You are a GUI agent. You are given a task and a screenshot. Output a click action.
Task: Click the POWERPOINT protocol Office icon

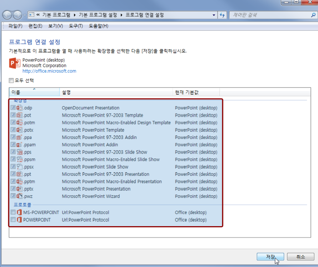19,220
